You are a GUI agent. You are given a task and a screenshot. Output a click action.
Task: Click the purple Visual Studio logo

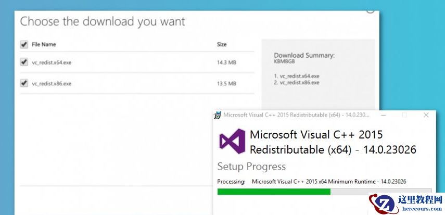point(232,141)
